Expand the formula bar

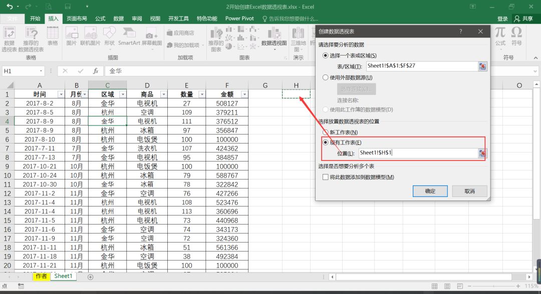tap(535, 71)
